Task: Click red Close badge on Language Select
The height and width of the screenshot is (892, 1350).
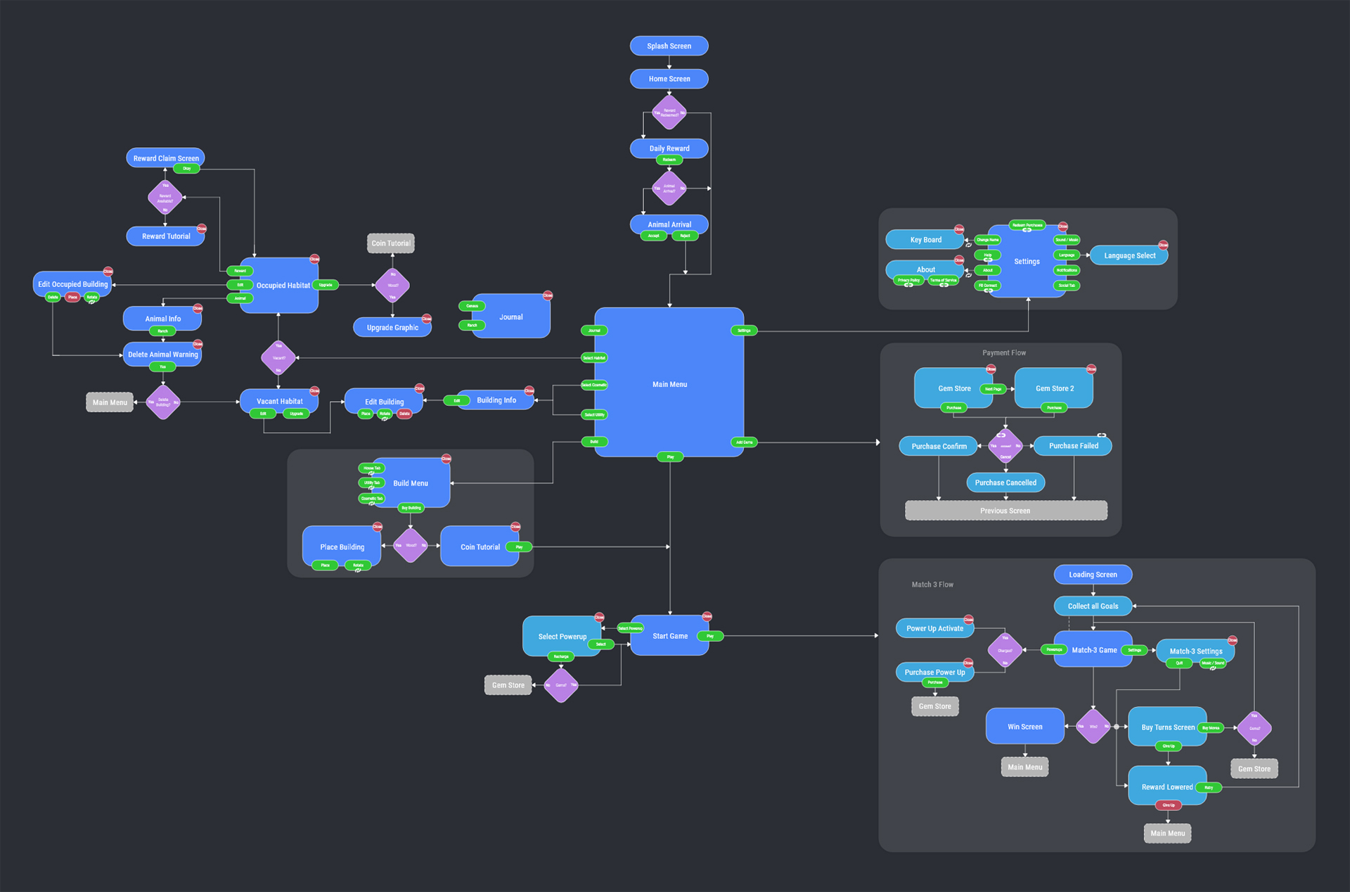Action: pyautogui.click(x=1163, y=245)
